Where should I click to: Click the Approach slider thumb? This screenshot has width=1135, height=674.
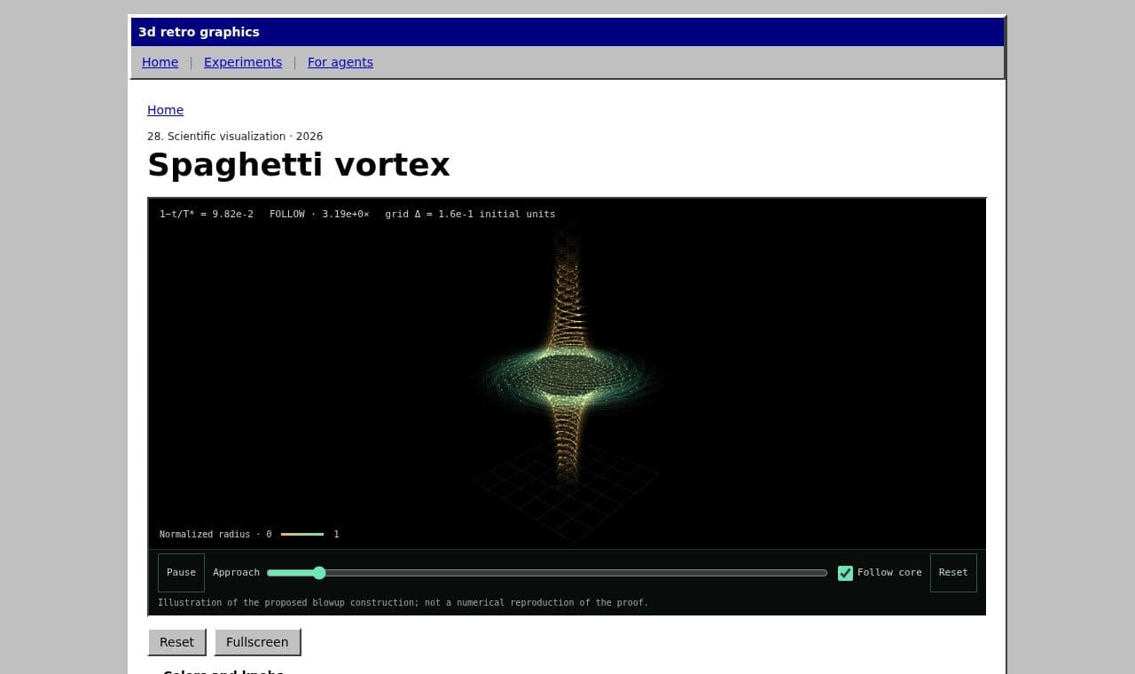click(x=319, y=573)
